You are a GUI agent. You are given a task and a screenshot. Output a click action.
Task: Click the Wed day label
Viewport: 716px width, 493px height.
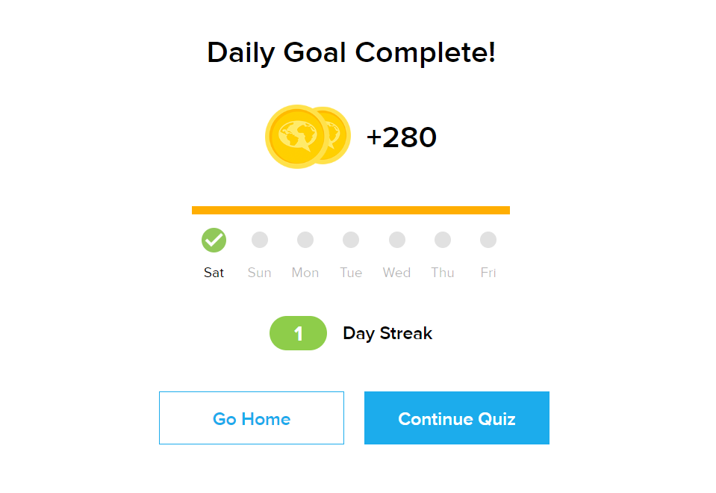[396, 273]
